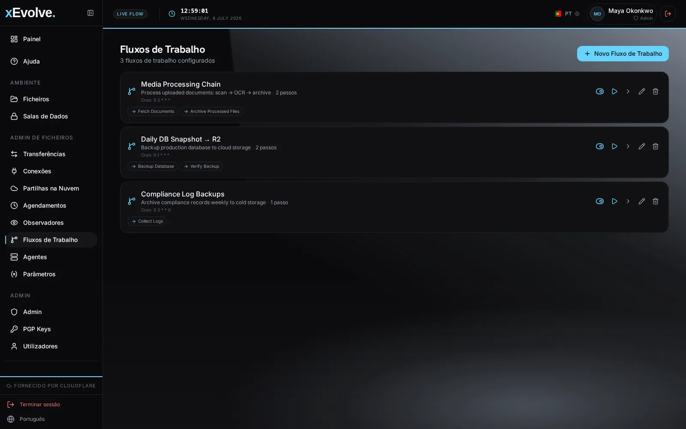The image size is (686, 429).
Task: Click Media Processing Chain workflow icon
Action: click(x=132, y=91)
